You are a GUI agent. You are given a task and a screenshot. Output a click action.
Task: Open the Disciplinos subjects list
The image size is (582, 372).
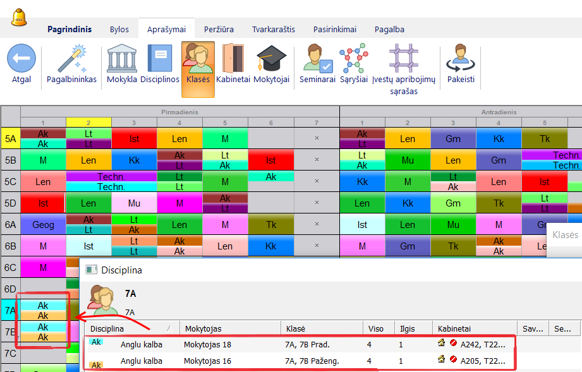tap(160, 59)
